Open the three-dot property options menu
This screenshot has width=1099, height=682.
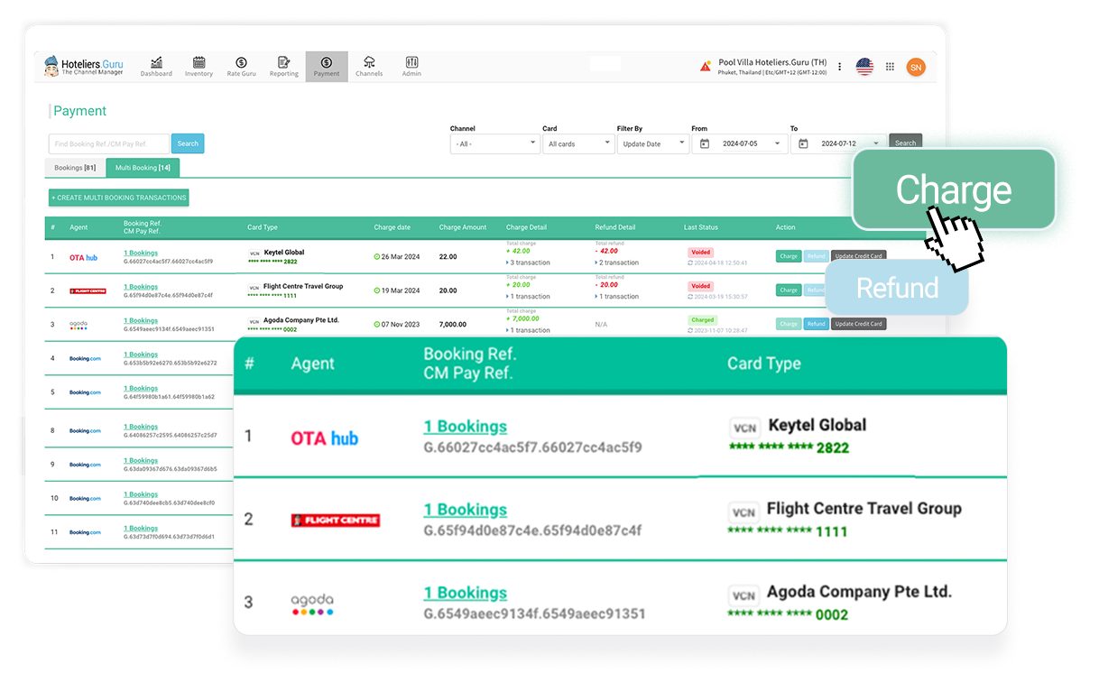(x=840, y=67)
